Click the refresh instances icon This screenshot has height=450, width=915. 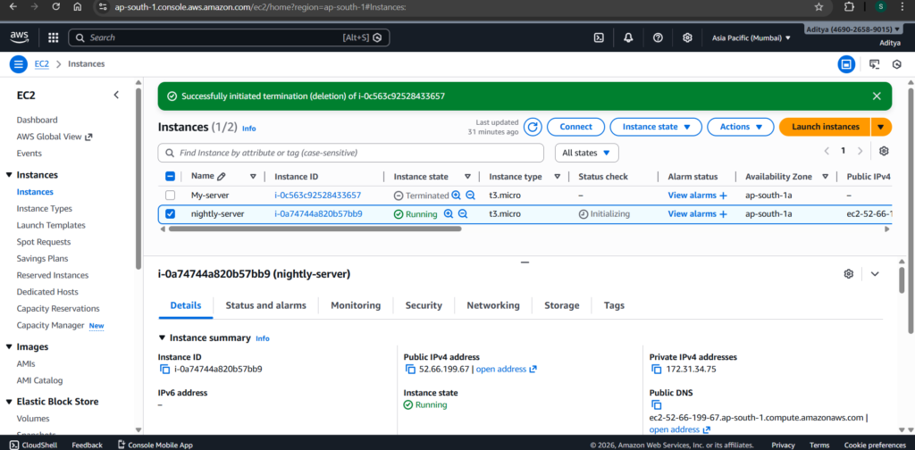point(533,127)
